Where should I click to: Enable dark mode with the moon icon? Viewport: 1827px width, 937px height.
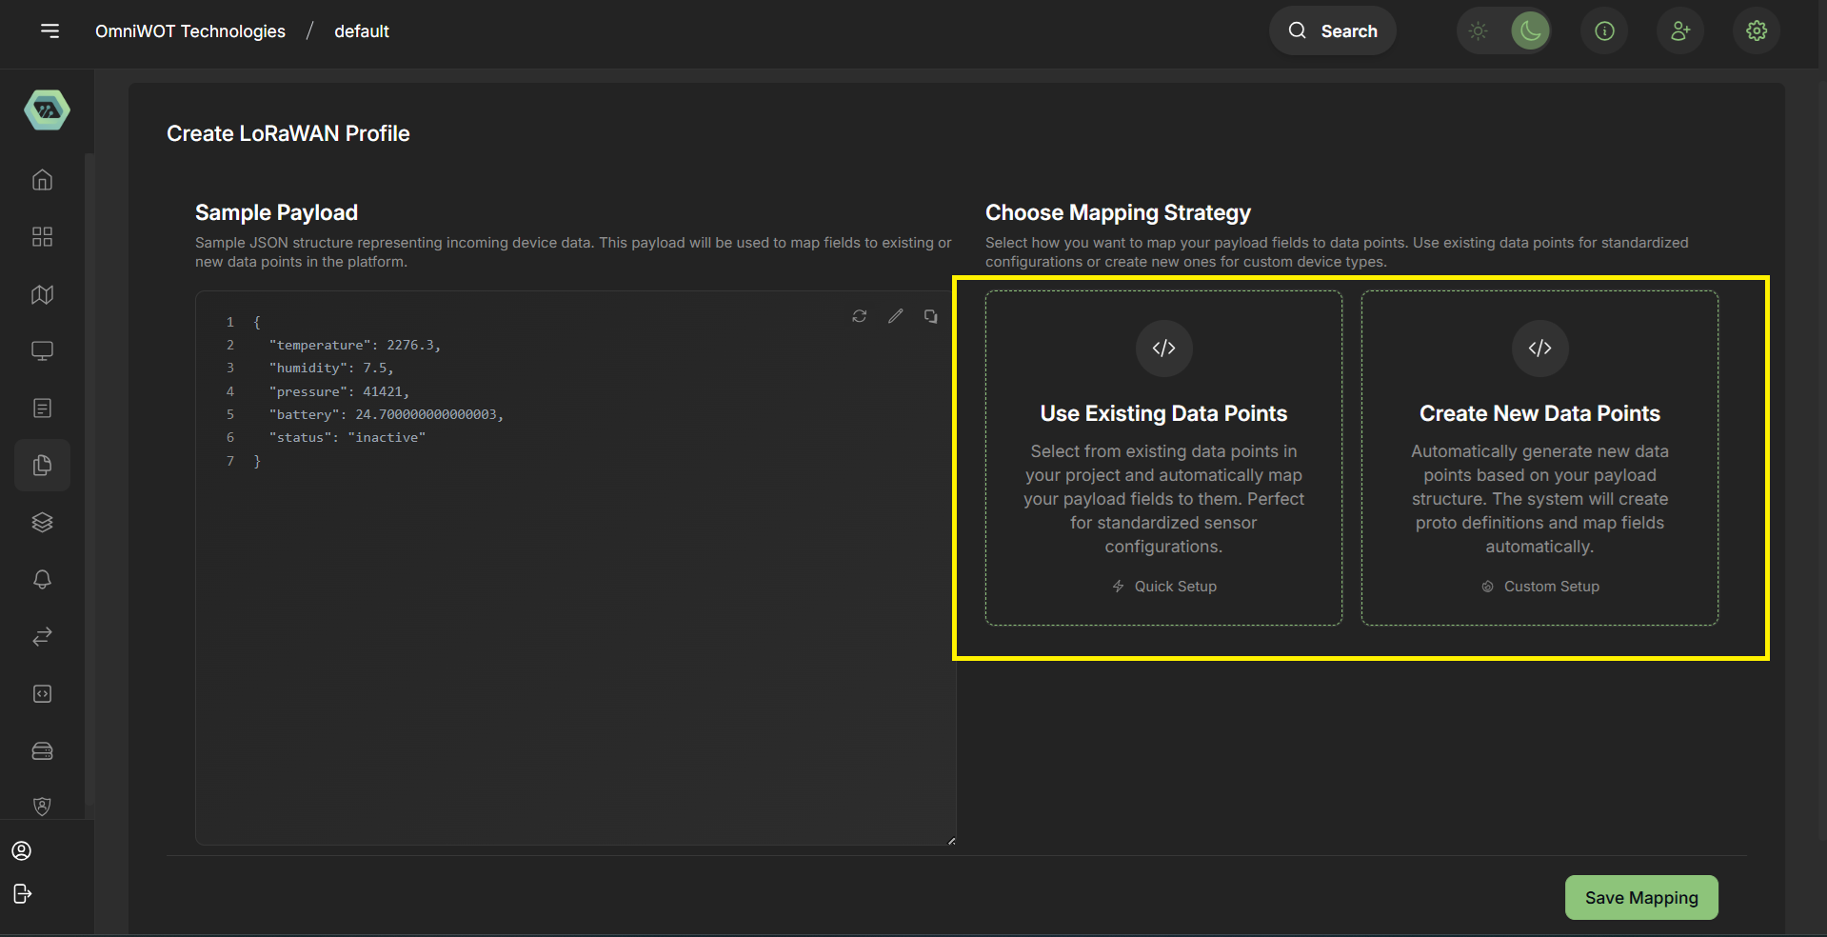(1529, 30)
